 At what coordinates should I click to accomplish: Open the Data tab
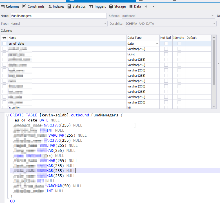click(135, 6)
